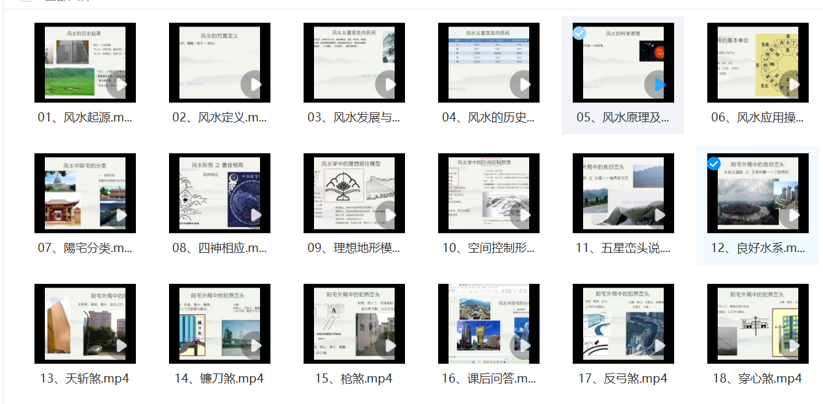Select the 15、枪煞.mp4 file label

(354, 378)
